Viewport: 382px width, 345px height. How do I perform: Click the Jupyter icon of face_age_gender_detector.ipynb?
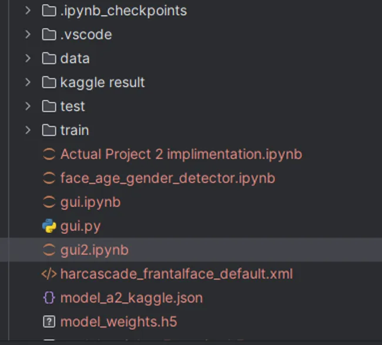49,178
